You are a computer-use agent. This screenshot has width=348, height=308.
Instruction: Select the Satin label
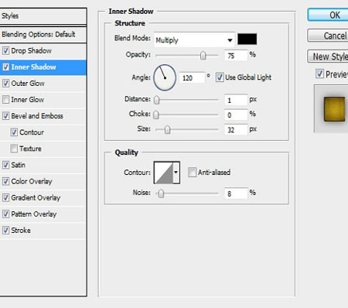(18, 165)
